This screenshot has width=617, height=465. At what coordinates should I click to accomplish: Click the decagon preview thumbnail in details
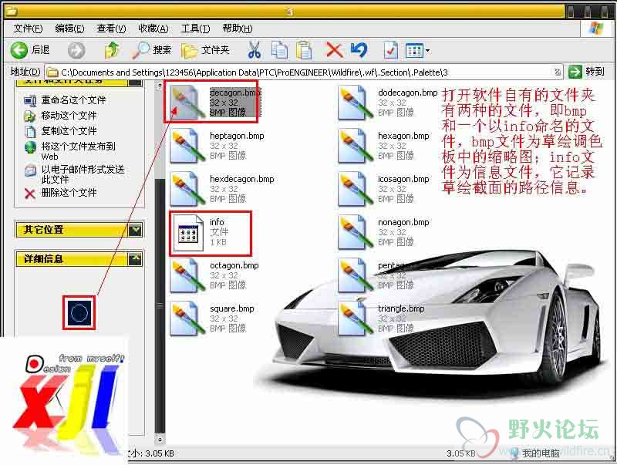tap(79, 313)
